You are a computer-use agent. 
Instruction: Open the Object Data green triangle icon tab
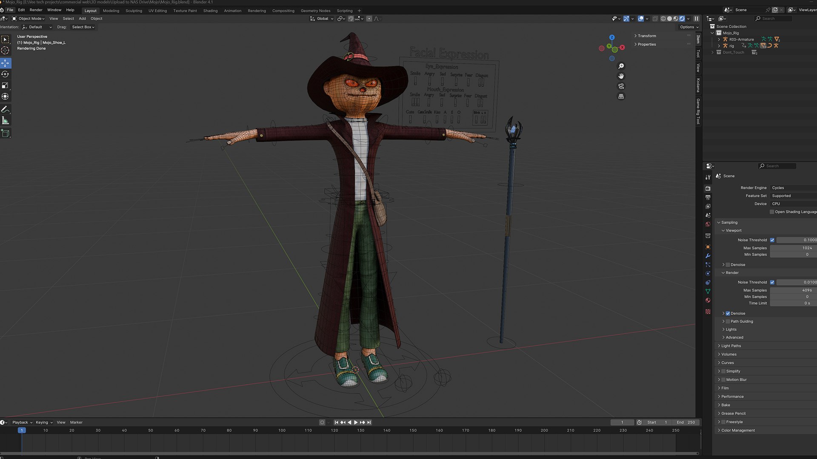click(x=708, y=292)
